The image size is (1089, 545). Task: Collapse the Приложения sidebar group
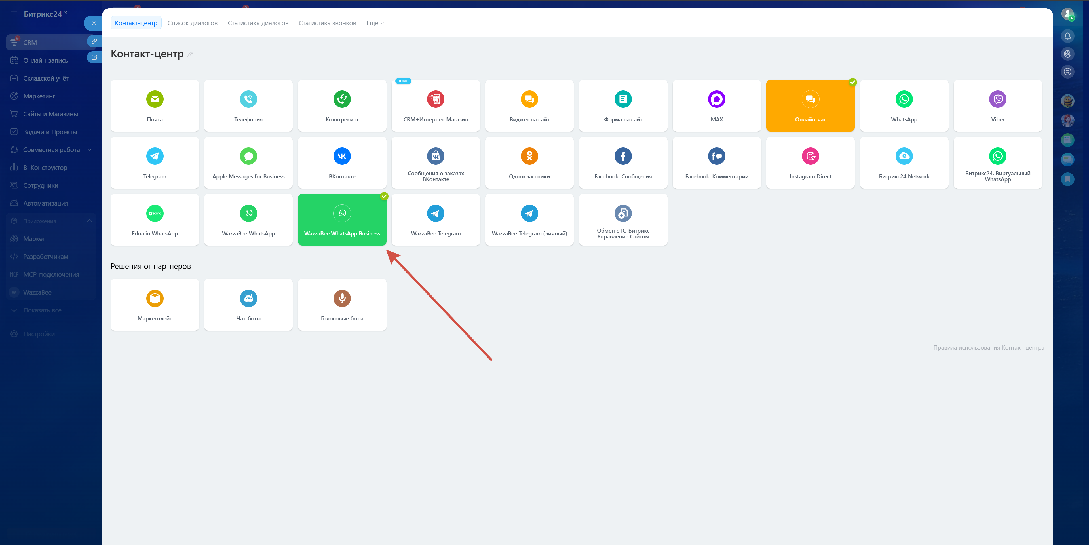(89, 221)
